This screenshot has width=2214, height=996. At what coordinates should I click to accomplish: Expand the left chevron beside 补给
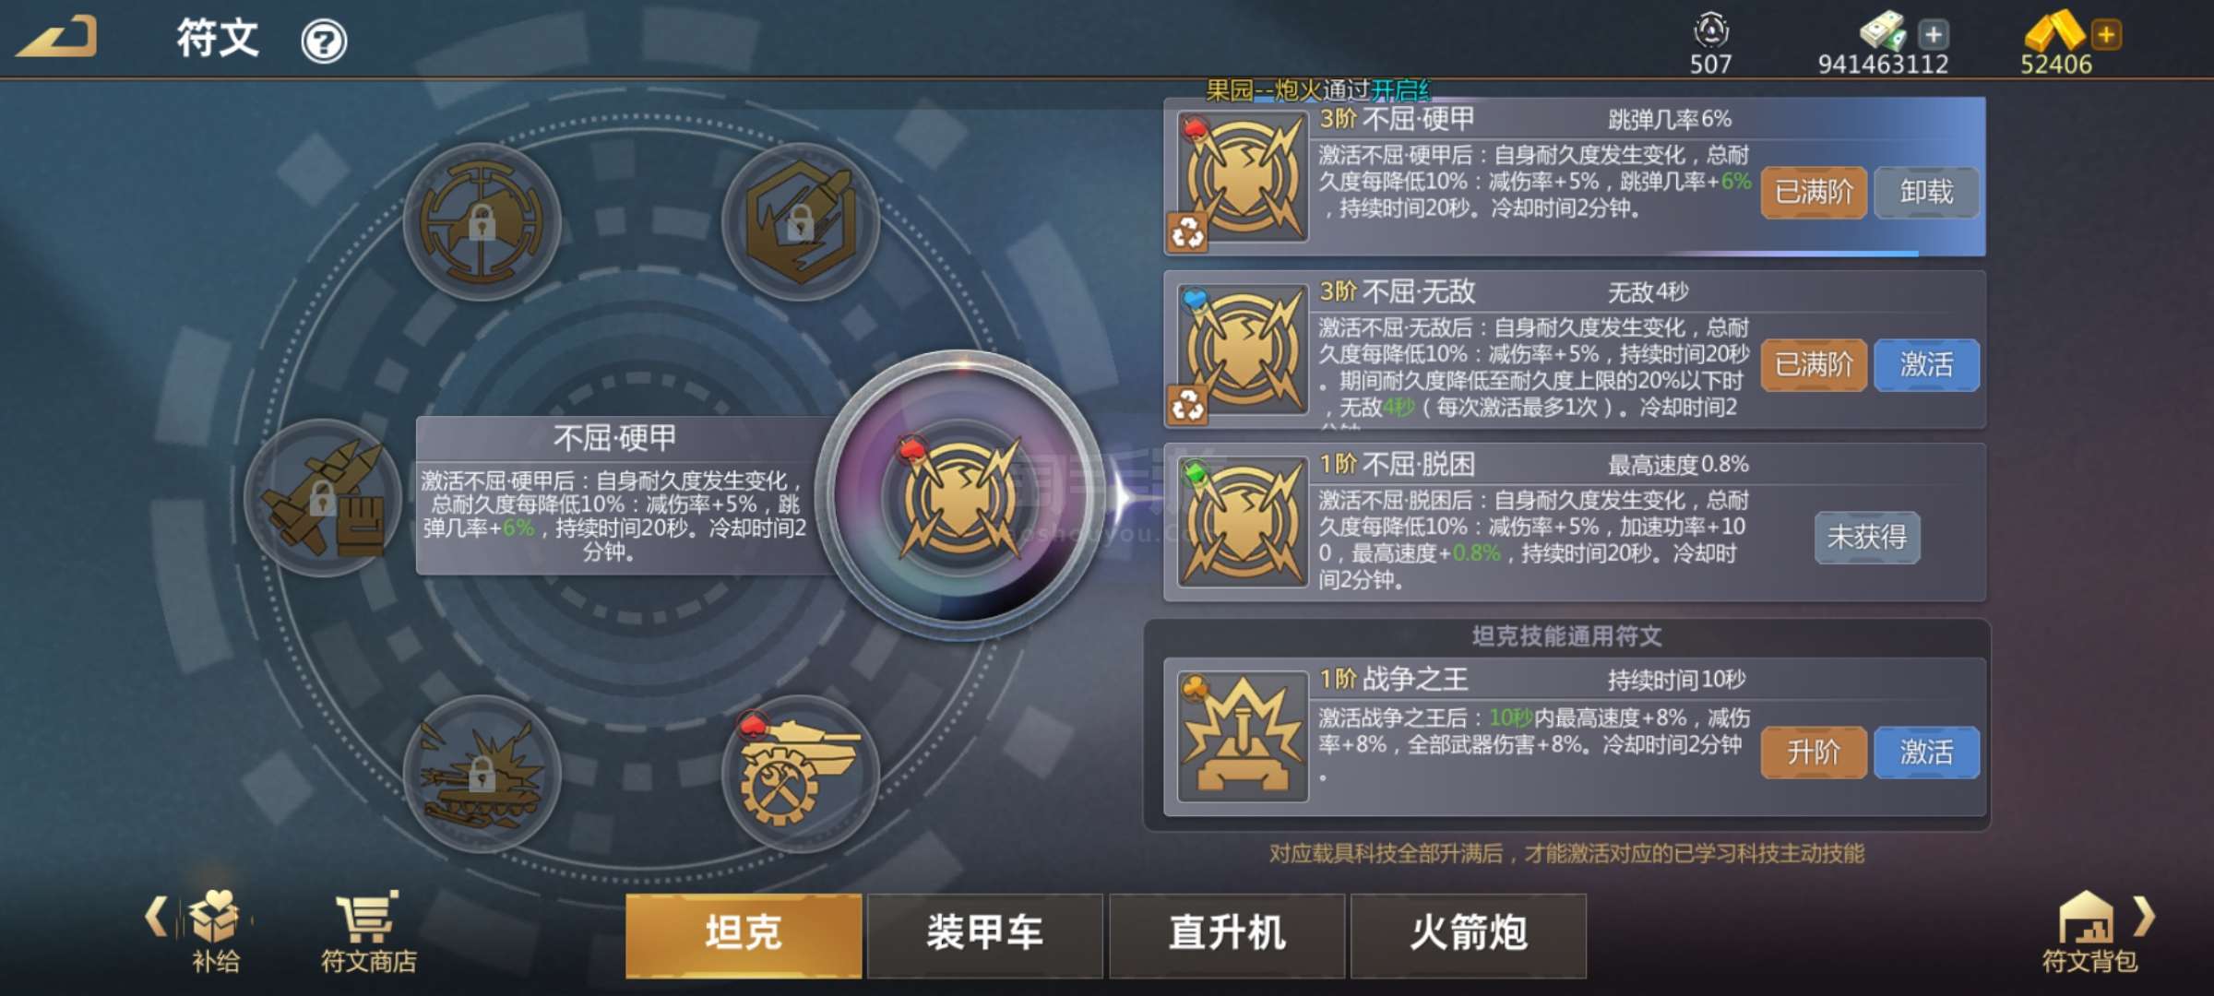pyautogui.click(x=156, y=917)
